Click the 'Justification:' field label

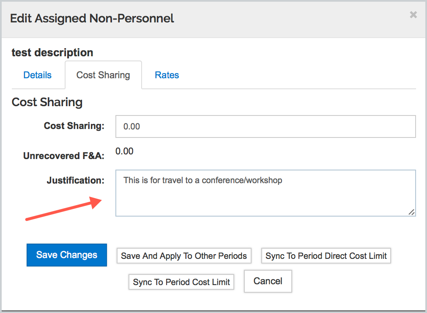(75, 180)
